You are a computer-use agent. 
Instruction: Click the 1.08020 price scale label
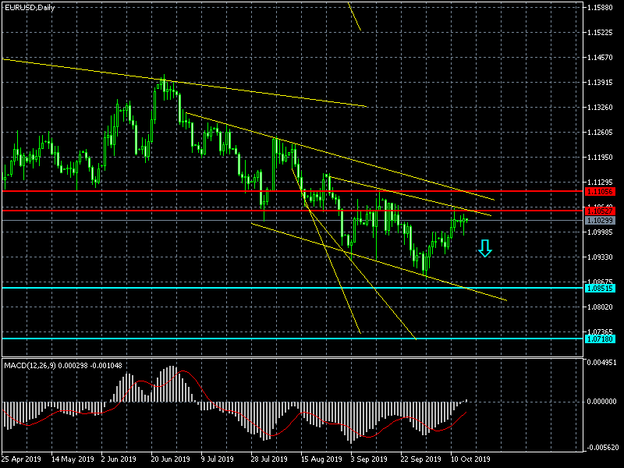click(600, 307)
